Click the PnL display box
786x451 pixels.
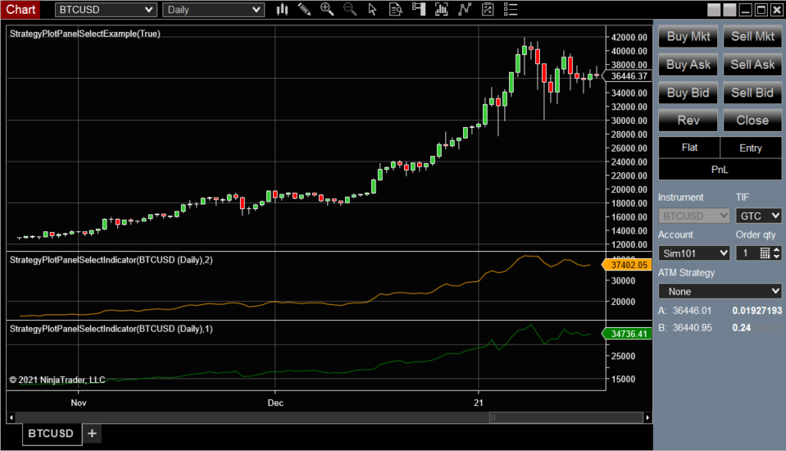point(720,170)
